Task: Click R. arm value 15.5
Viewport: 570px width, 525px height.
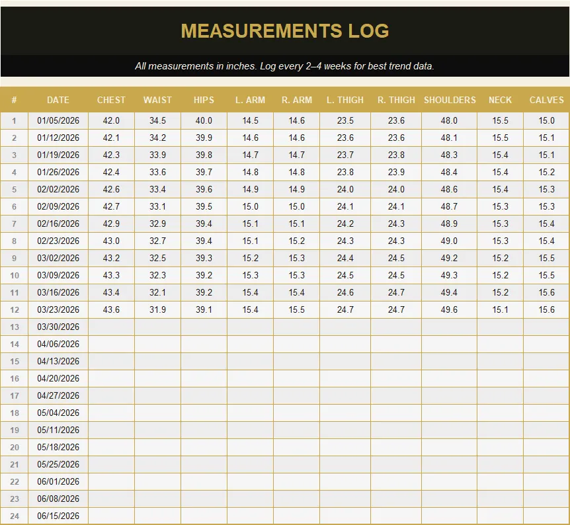Action: (297, 309)
